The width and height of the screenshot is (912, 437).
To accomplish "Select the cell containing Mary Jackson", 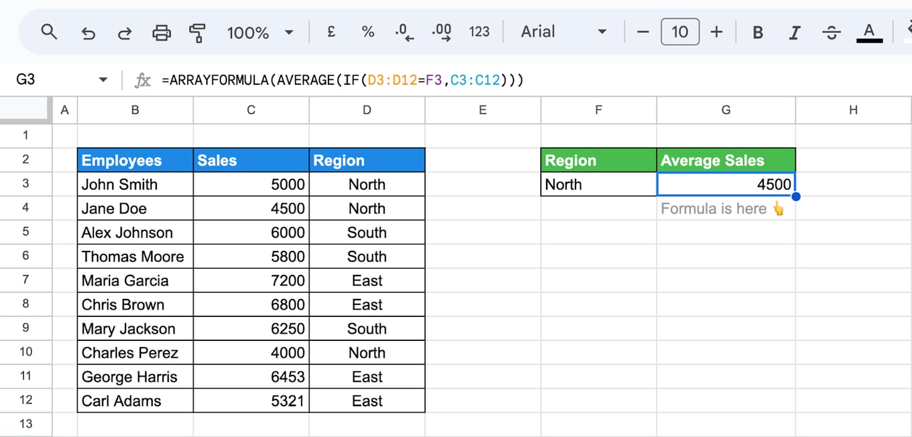I will [136, 328].
